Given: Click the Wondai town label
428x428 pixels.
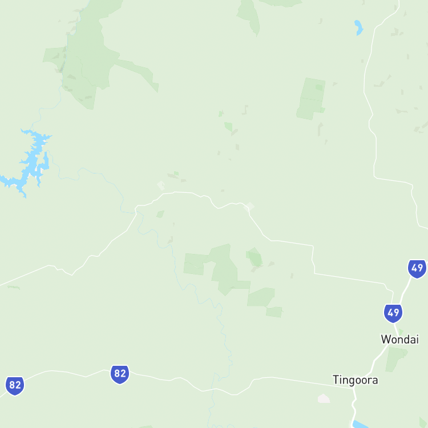Looking at the screenshot, I should [x=399, y=340].
